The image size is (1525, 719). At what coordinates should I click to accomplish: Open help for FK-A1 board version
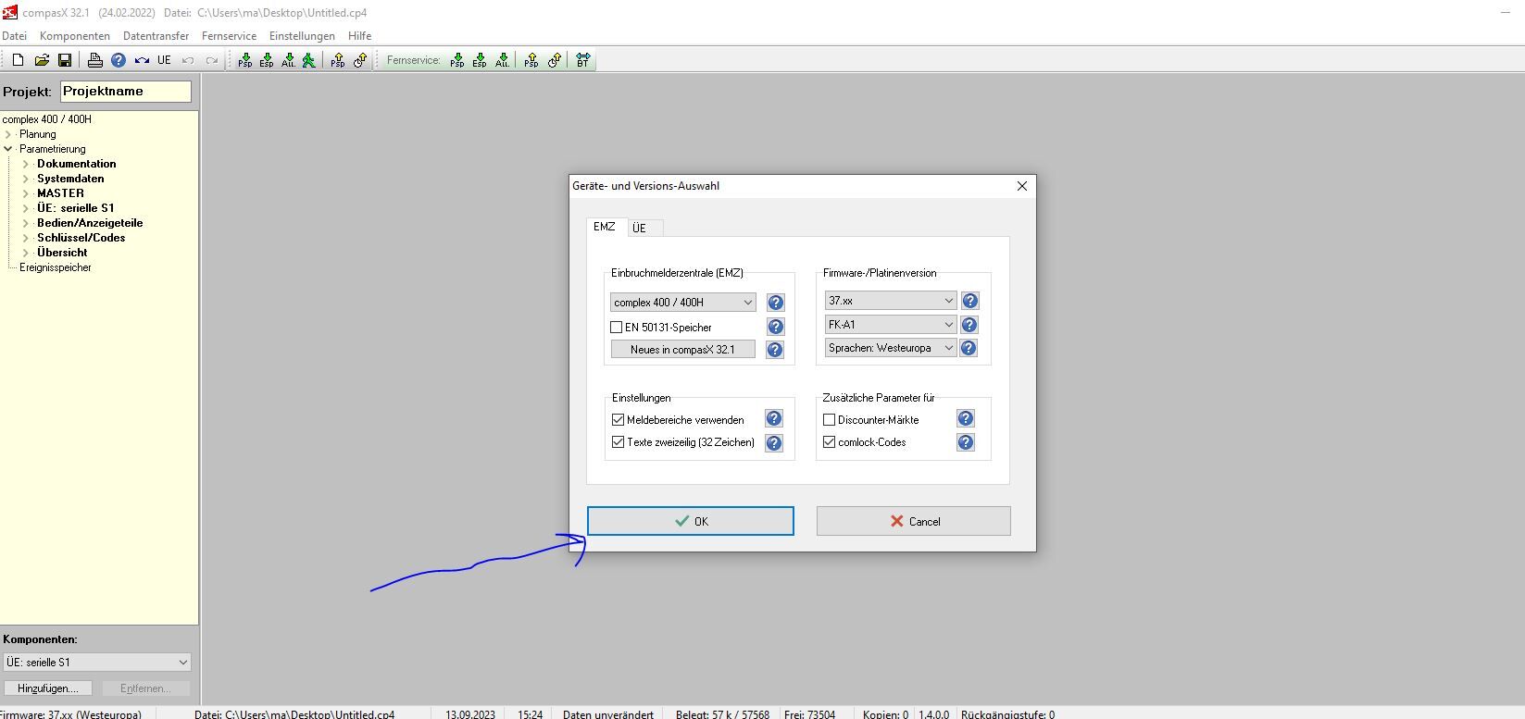969,325
